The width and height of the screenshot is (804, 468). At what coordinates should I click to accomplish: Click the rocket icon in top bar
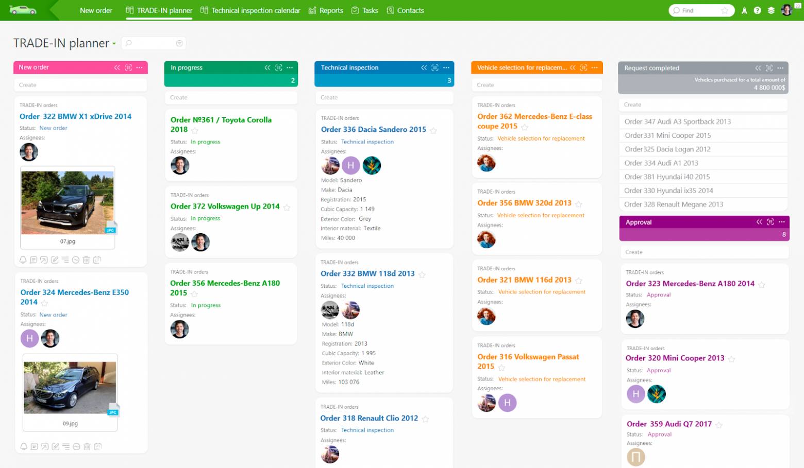tap(744, 10)
